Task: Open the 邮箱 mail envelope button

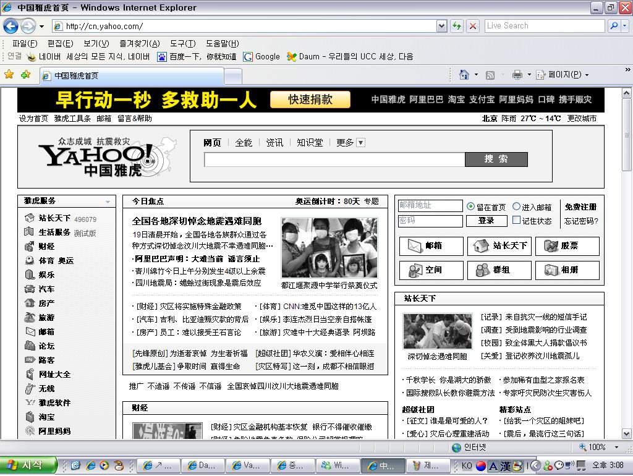Action: (x=431, y=246)
